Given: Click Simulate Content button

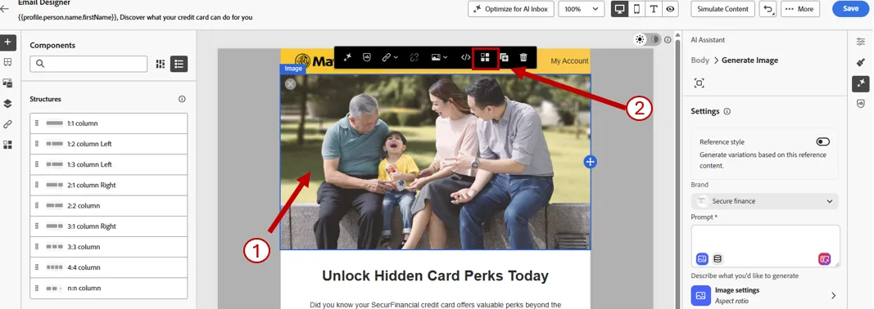Looking at the screenshot, I should [723, 9].
